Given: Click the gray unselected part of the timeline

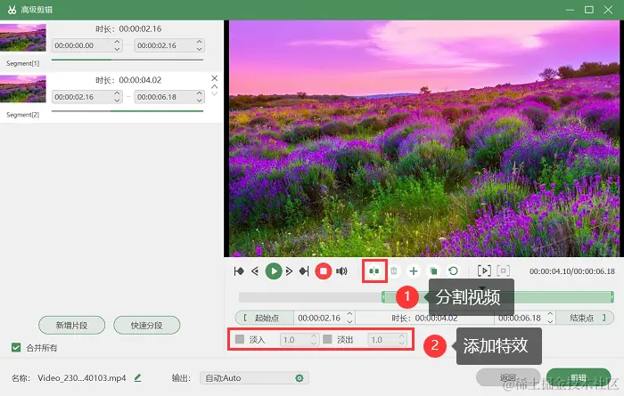Looking at the screenshot, I should 309,297.
